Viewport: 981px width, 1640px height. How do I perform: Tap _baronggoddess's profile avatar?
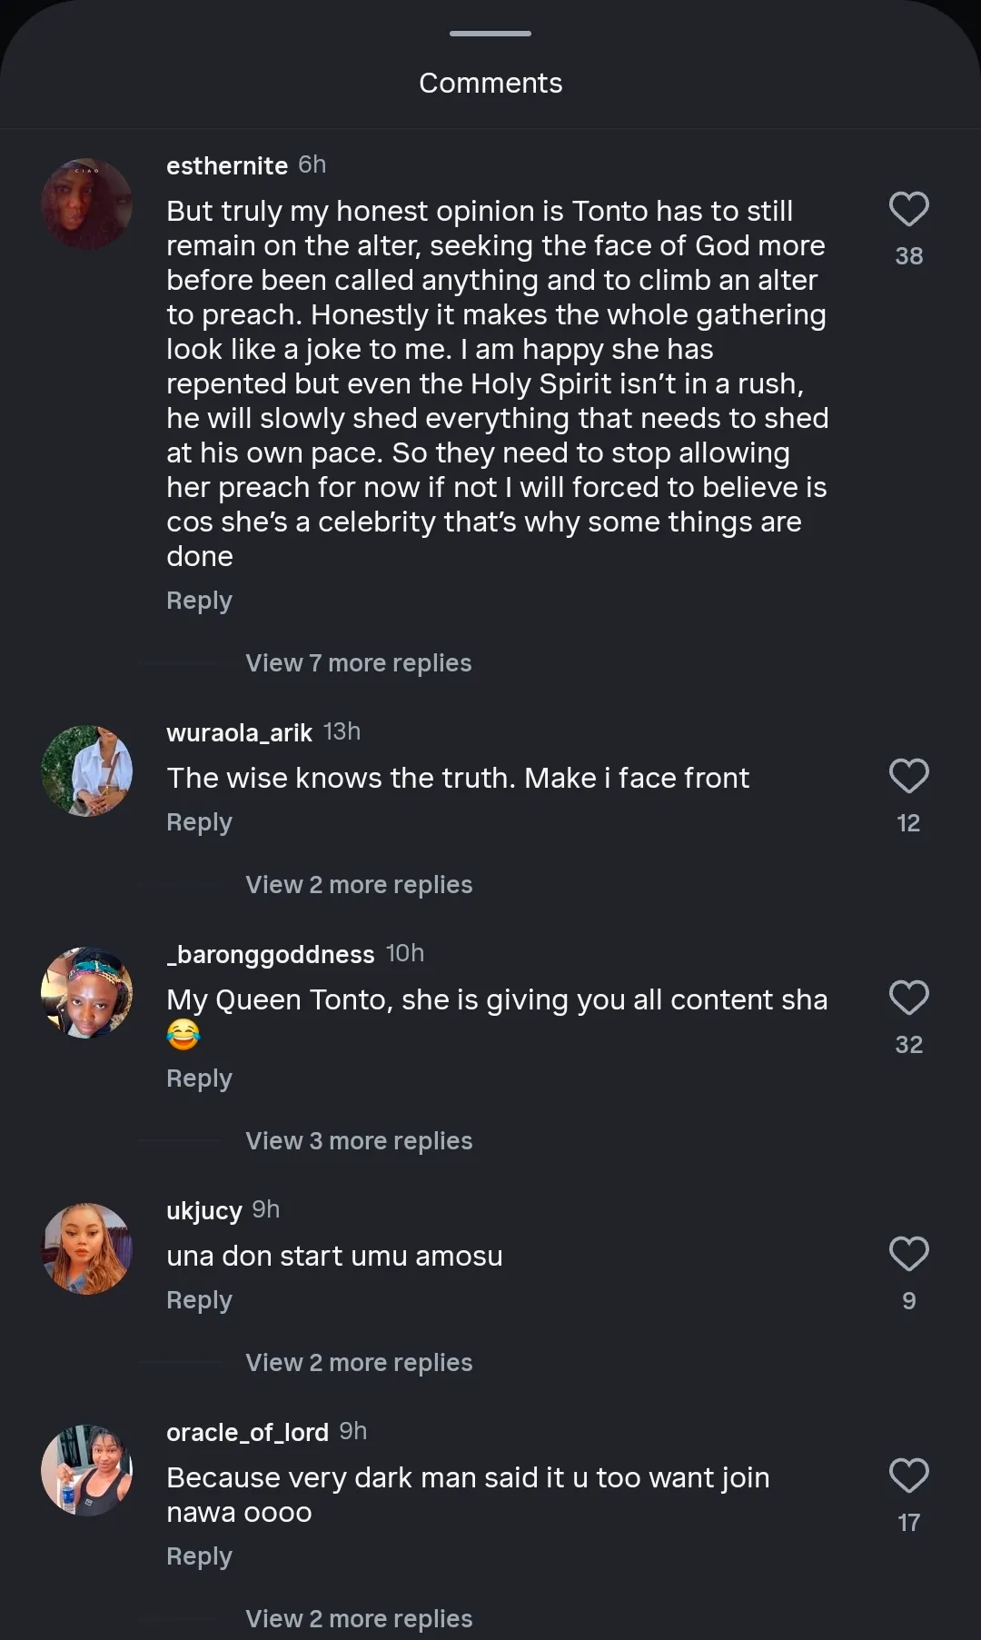87,993
